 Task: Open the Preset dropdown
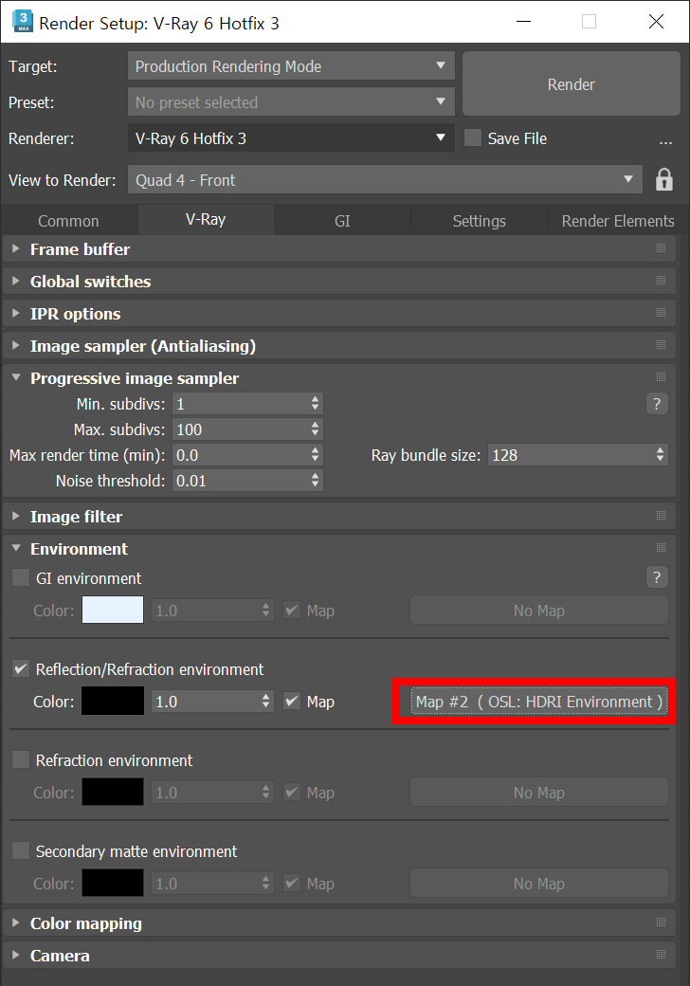[291, 101]
